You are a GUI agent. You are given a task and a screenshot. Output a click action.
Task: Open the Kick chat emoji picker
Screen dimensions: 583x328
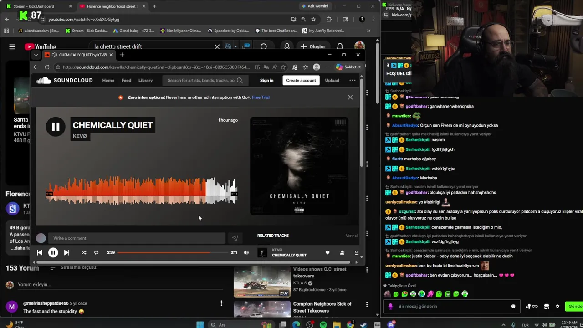coord(513,307)
